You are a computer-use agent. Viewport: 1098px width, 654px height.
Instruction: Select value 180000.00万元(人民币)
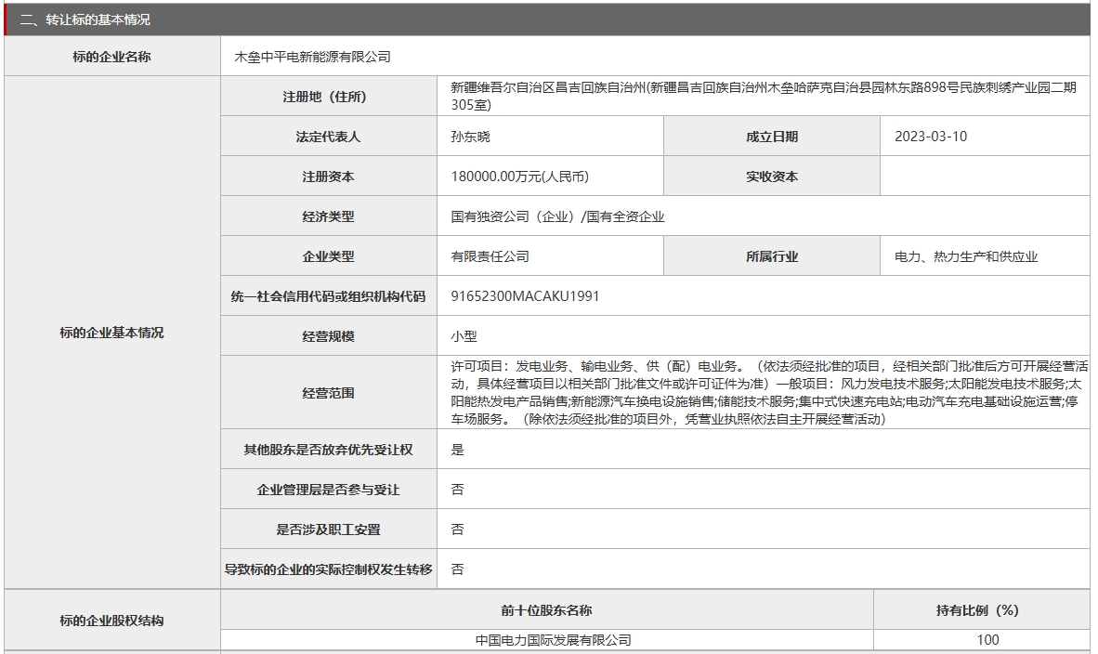[519, 177]
